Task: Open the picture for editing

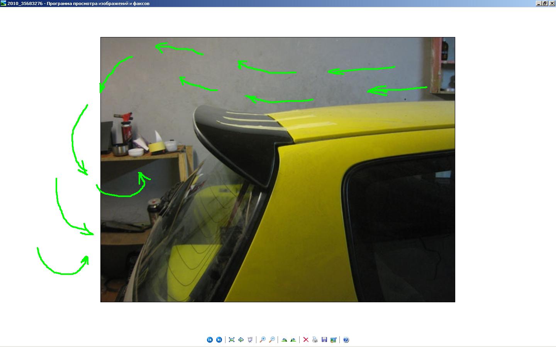Action: (x=334, y=340)
